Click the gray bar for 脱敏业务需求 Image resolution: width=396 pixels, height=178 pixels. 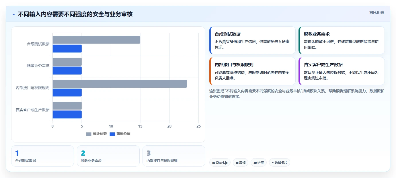tap(67, 62)
